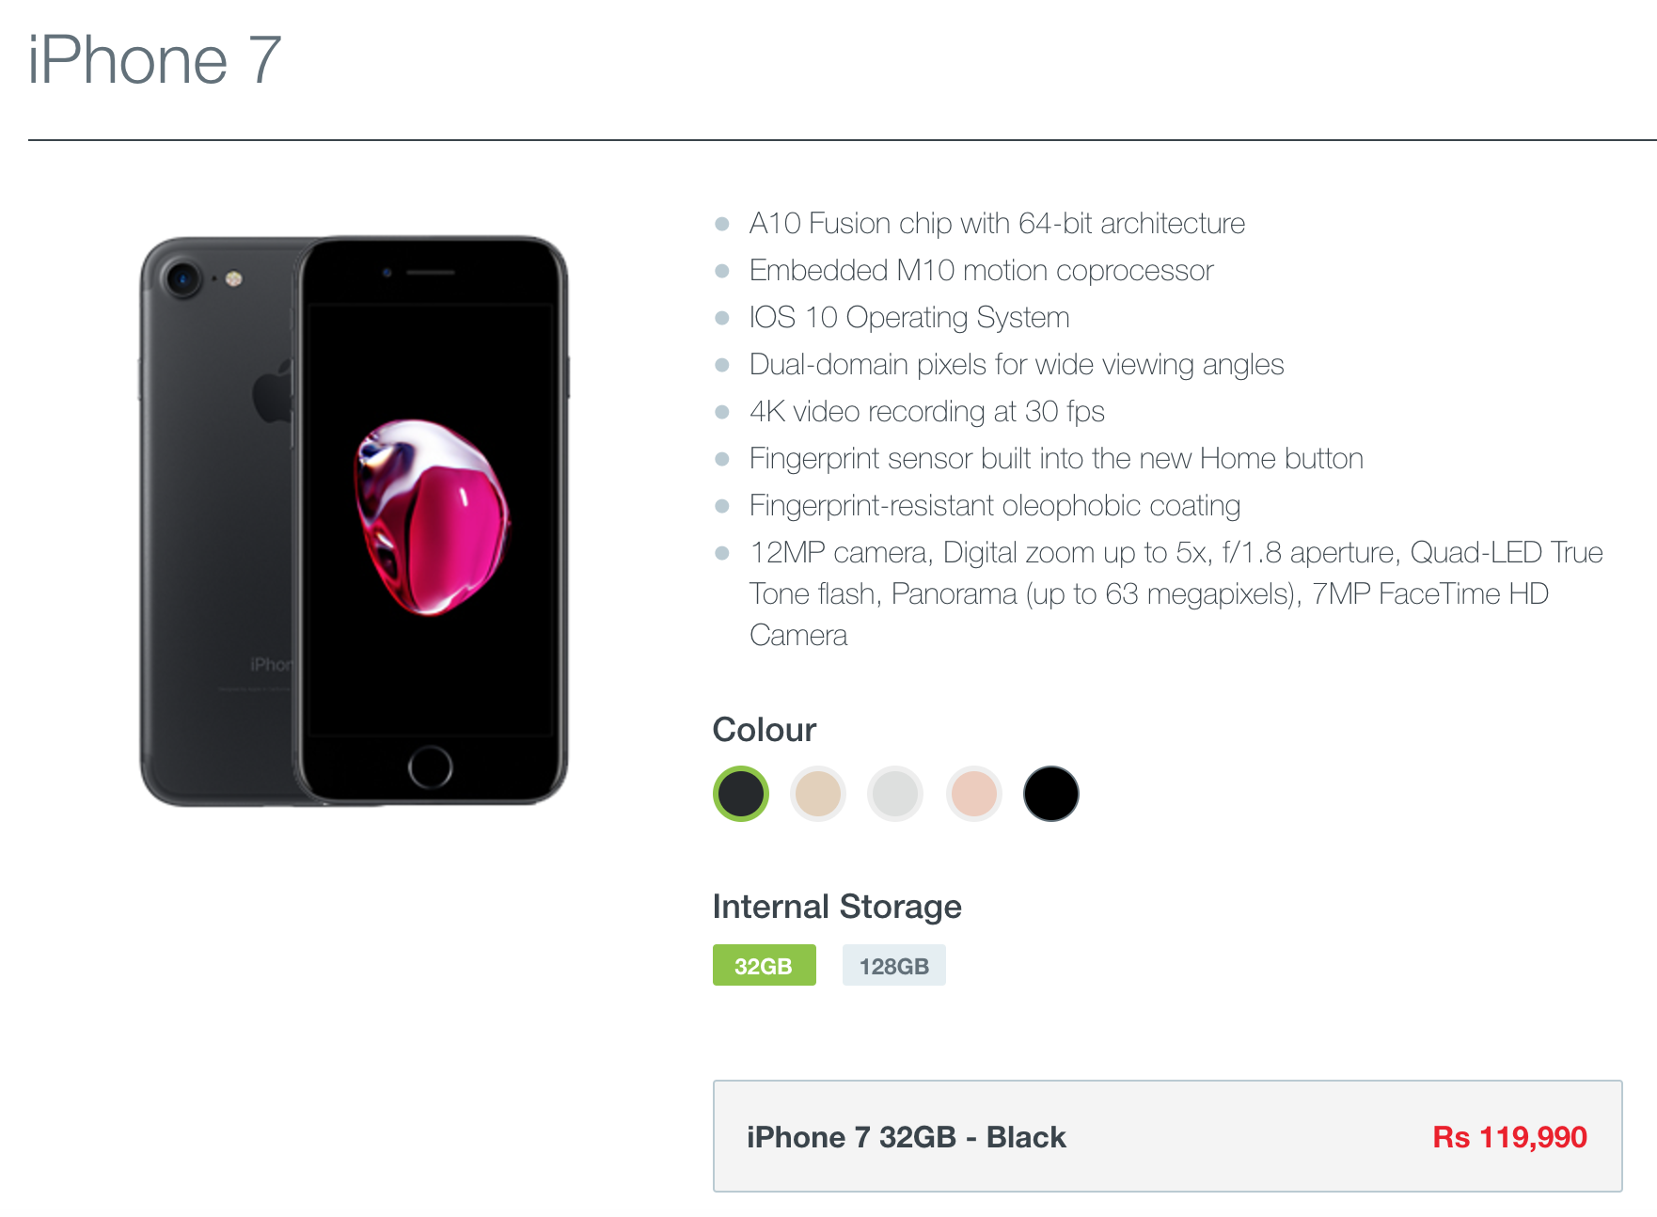The image size is (1657, 1217).
Task: Click the Internal Storage section heading
Action: coord(837,907)
